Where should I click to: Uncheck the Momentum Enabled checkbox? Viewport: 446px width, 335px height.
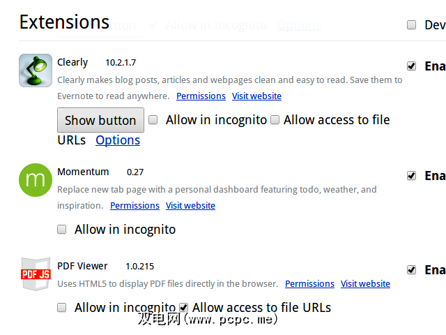[x=412, y=176]
